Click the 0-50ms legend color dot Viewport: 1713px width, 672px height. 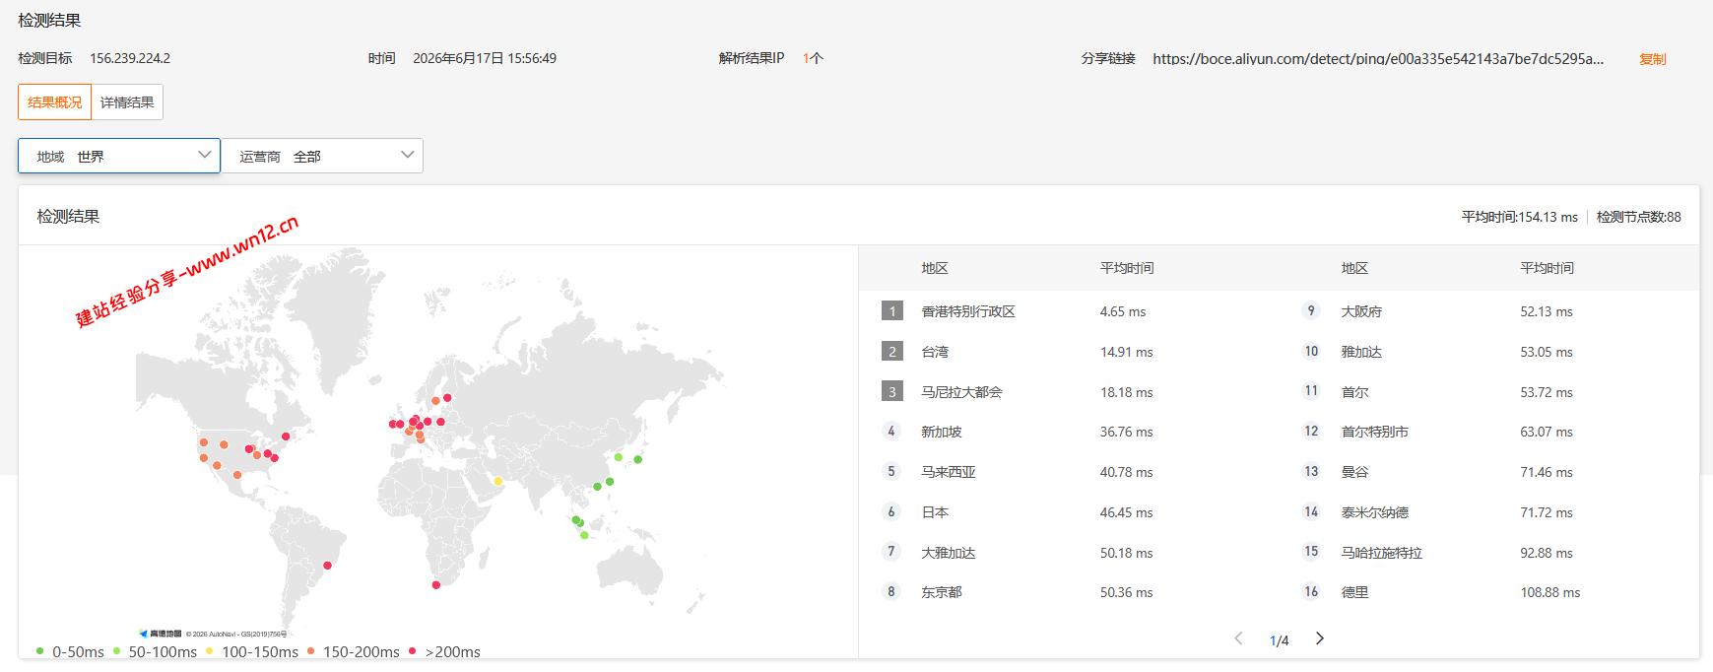tap(40, 651)
